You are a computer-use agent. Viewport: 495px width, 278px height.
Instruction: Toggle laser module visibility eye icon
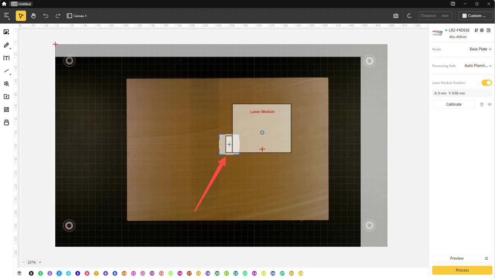[489, 105]
